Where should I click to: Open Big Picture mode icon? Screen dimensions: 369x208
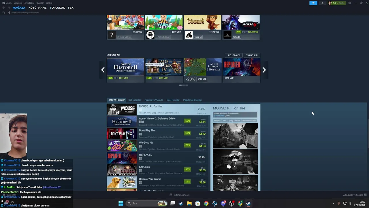point(350,3)
